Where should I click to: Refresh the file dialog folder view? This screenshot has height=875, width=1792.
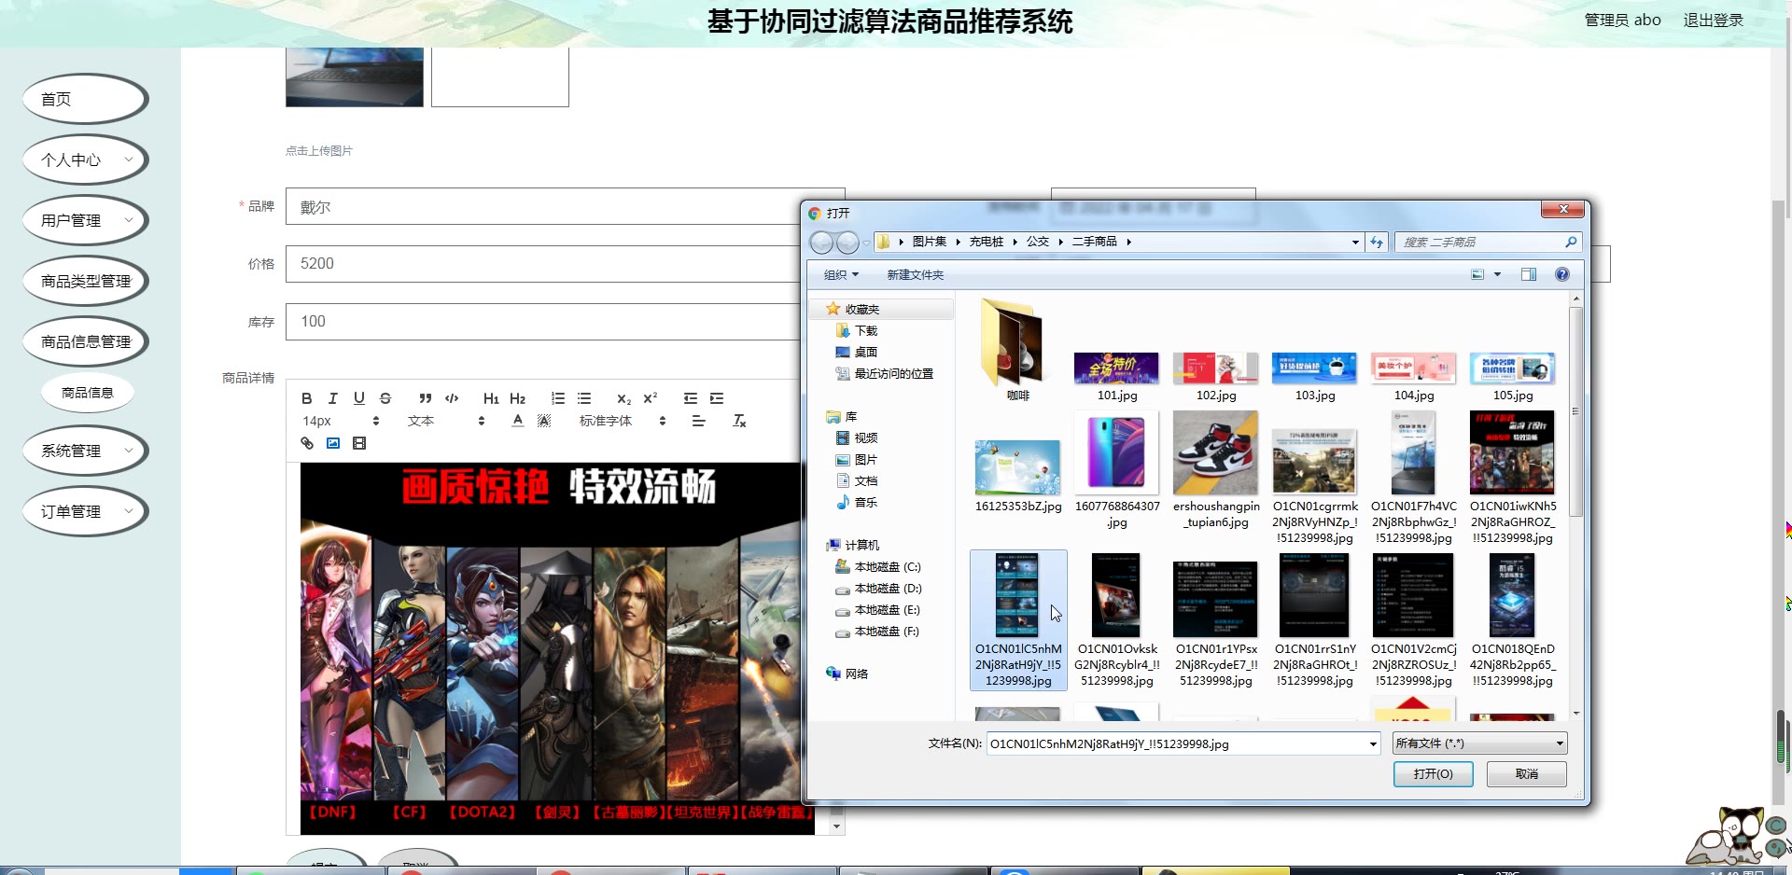1377,242
